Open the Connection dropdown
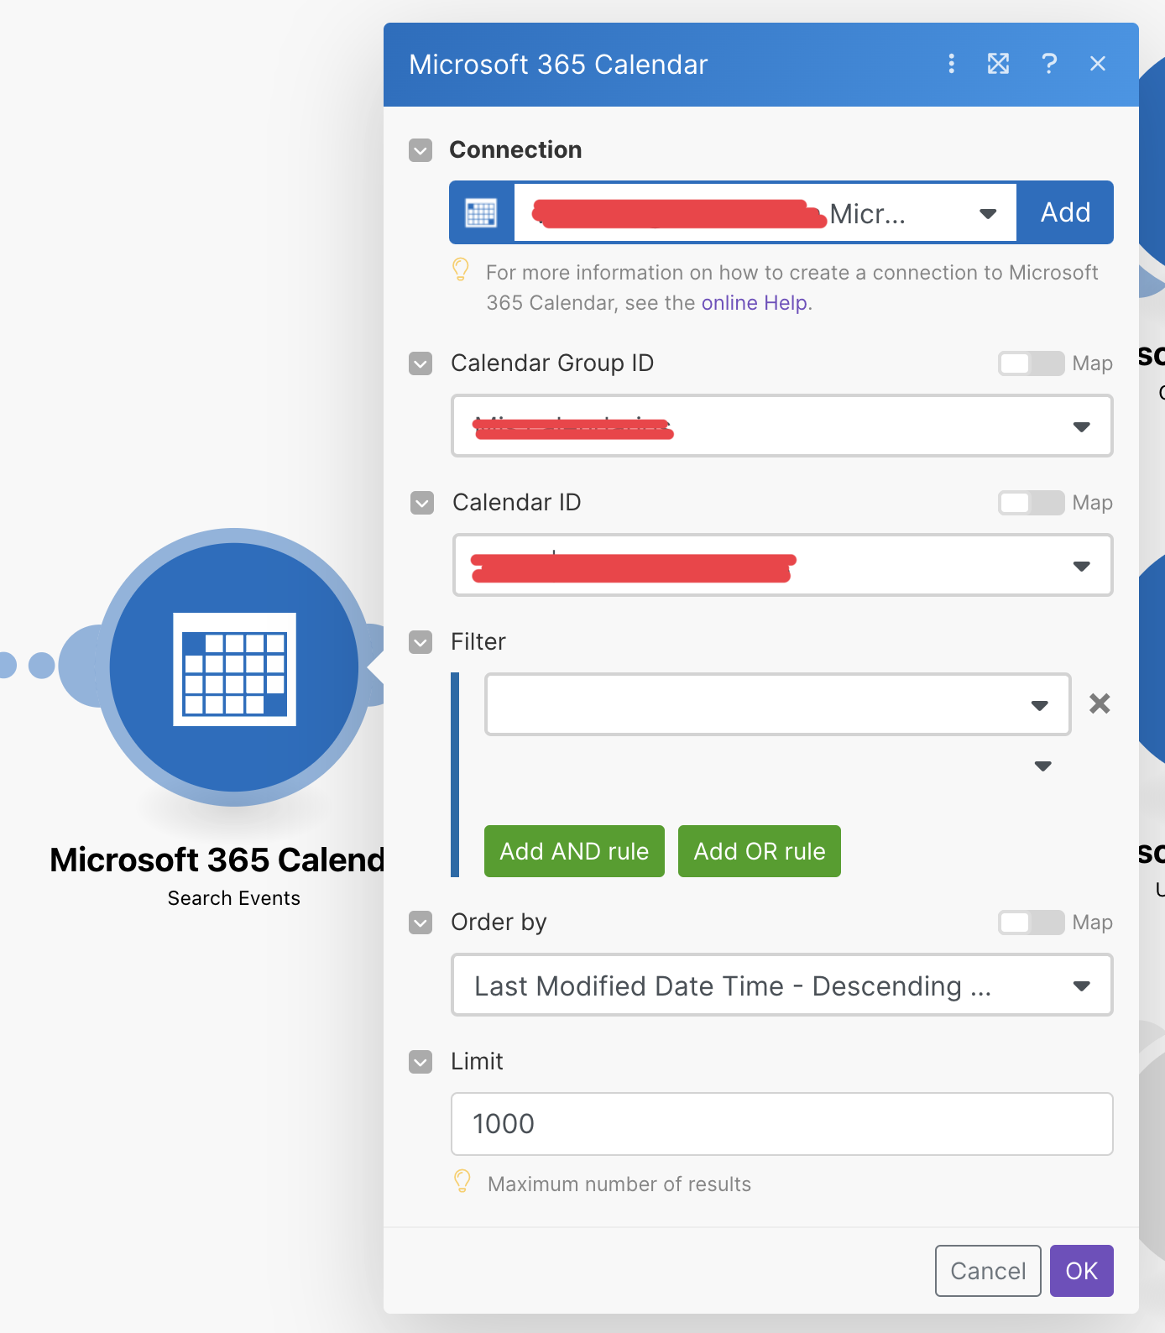Viewport: 1165px width, 1333px height. [765, 213]
